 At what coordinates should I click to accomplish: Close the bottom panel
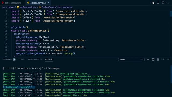point(168,60)
